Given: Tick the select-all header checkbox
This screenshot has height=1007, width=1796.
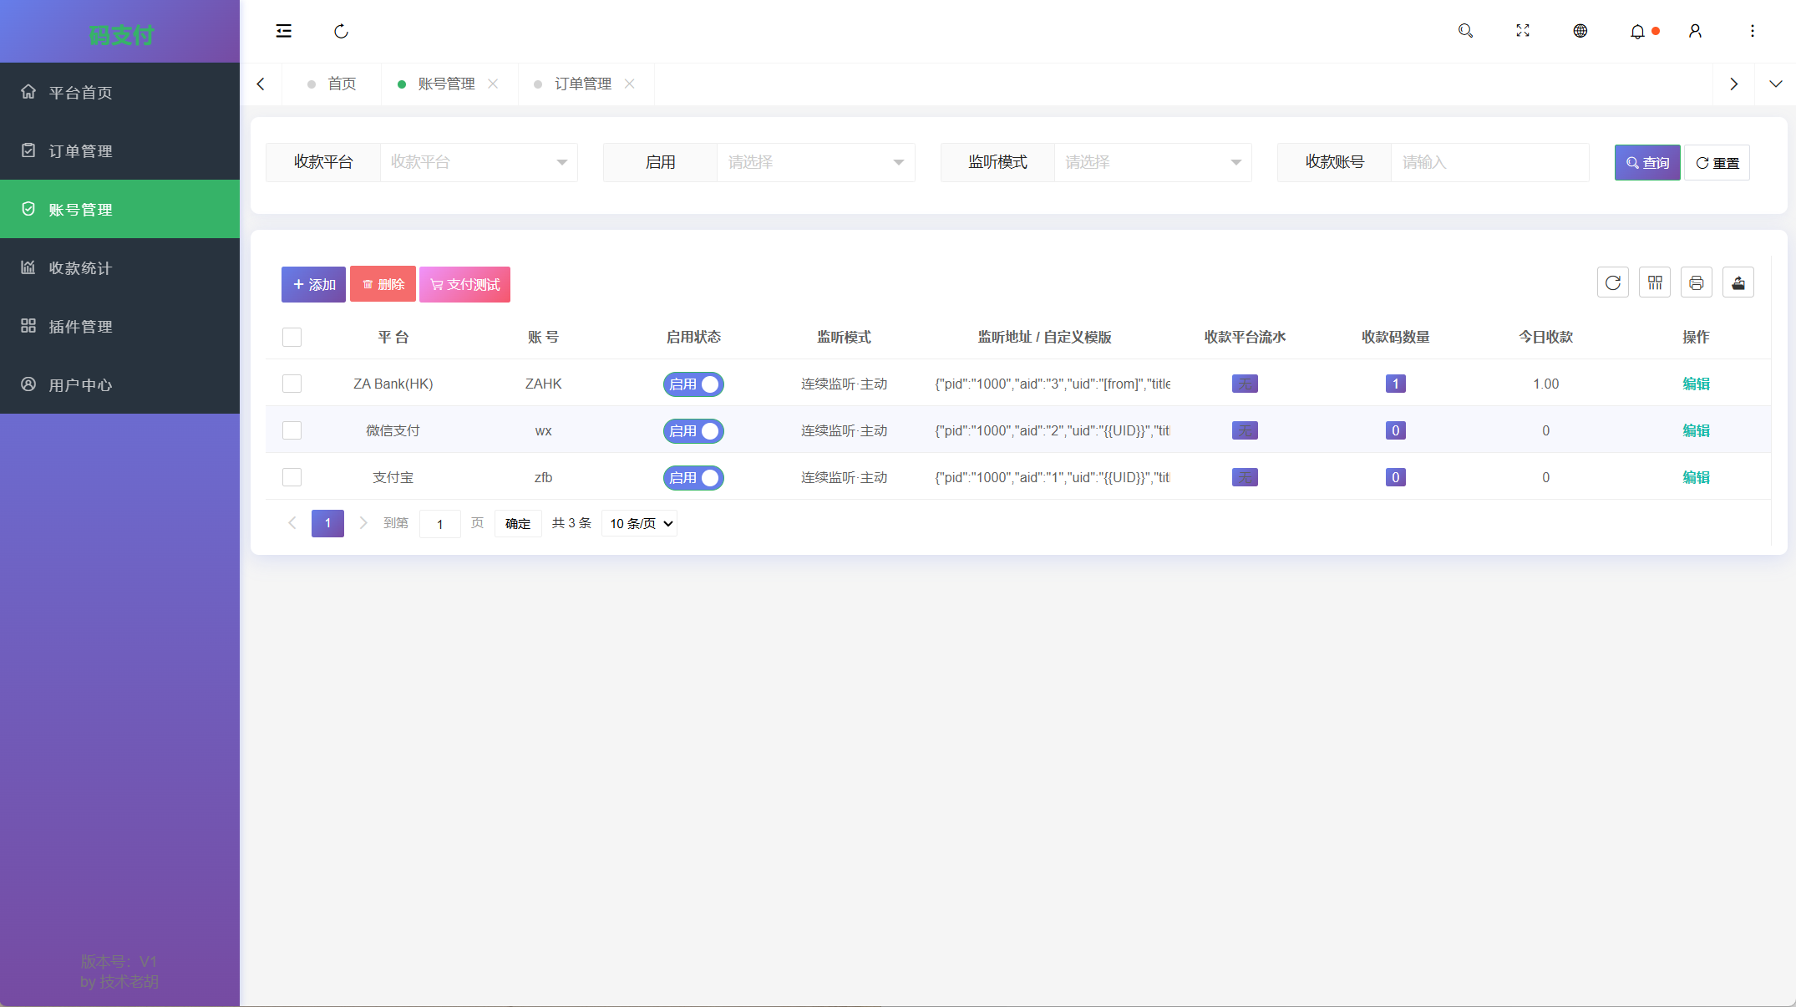Looking at the screenshot, I should click(x=292, y=337).
